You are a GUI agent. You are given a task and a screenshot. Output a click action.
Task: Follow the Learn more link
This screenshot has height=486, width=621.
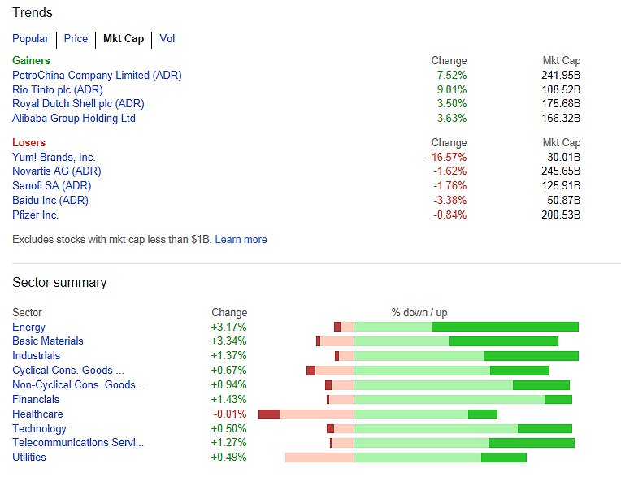click(241, 240)
